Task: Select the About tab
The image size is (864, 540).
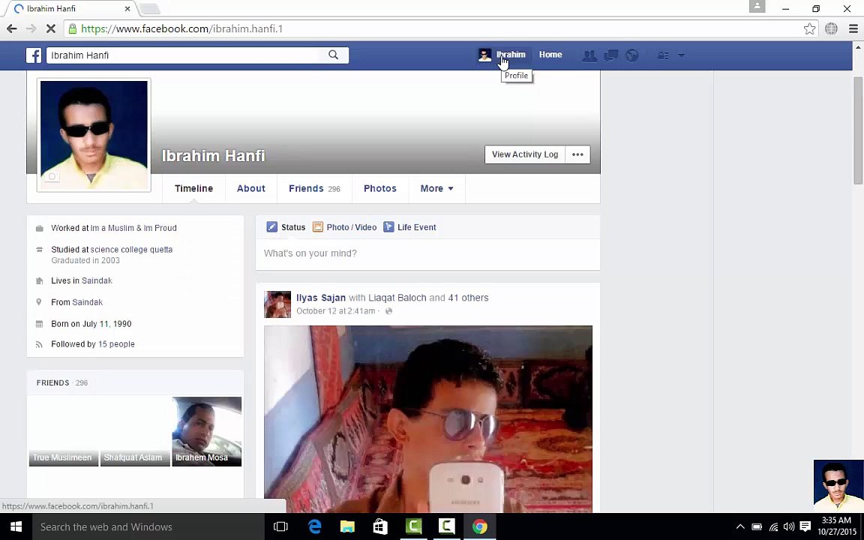Action: tap(251, 188)
